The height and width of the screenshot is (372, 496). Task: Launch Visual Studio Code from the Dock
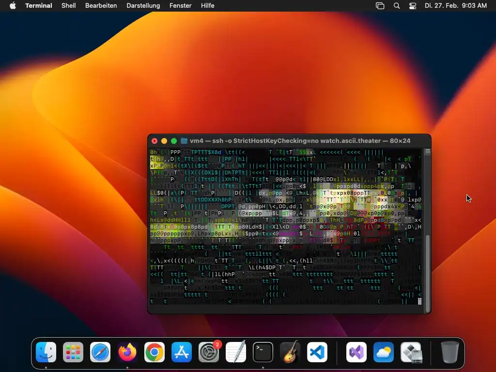click(x=317, y=352)
